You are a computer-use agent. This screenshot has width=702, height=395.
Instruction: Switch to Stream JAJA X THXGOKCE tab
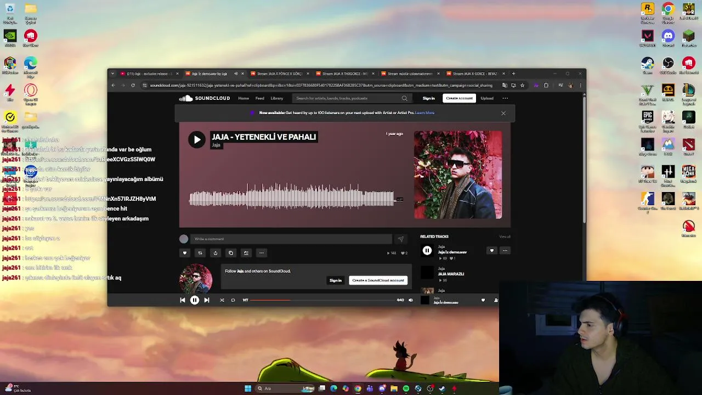344,74
